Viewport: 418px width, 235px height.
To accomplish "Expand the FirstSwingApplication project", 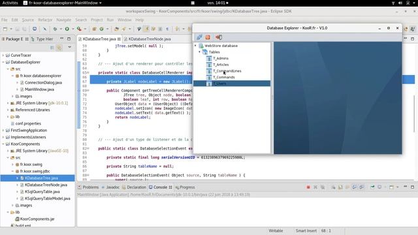I will pos(3,131).
